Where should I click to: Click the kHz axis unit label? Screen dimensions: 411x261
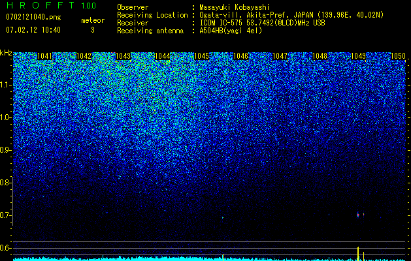point(6,53)
